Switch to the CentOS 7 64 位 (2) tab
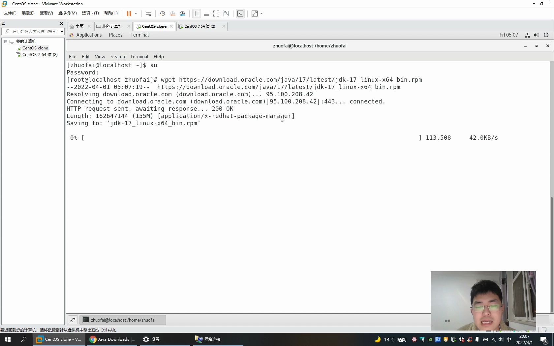The width and height of the screenshot is (554, 346). (200, 26)
